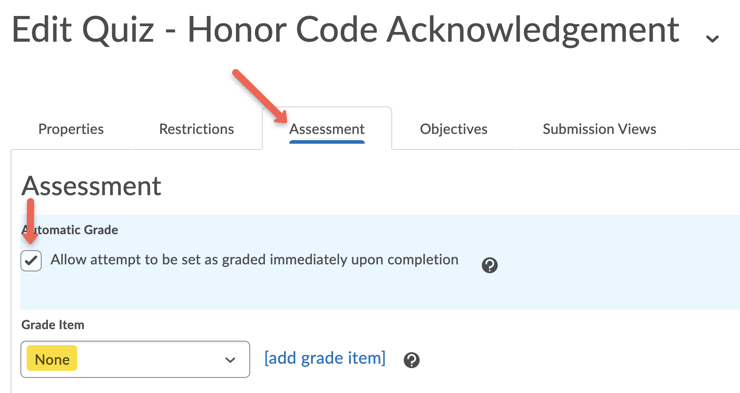Click the highlighted None value in Grade Item
Screen dimensions: 740x393
[51, 359]
